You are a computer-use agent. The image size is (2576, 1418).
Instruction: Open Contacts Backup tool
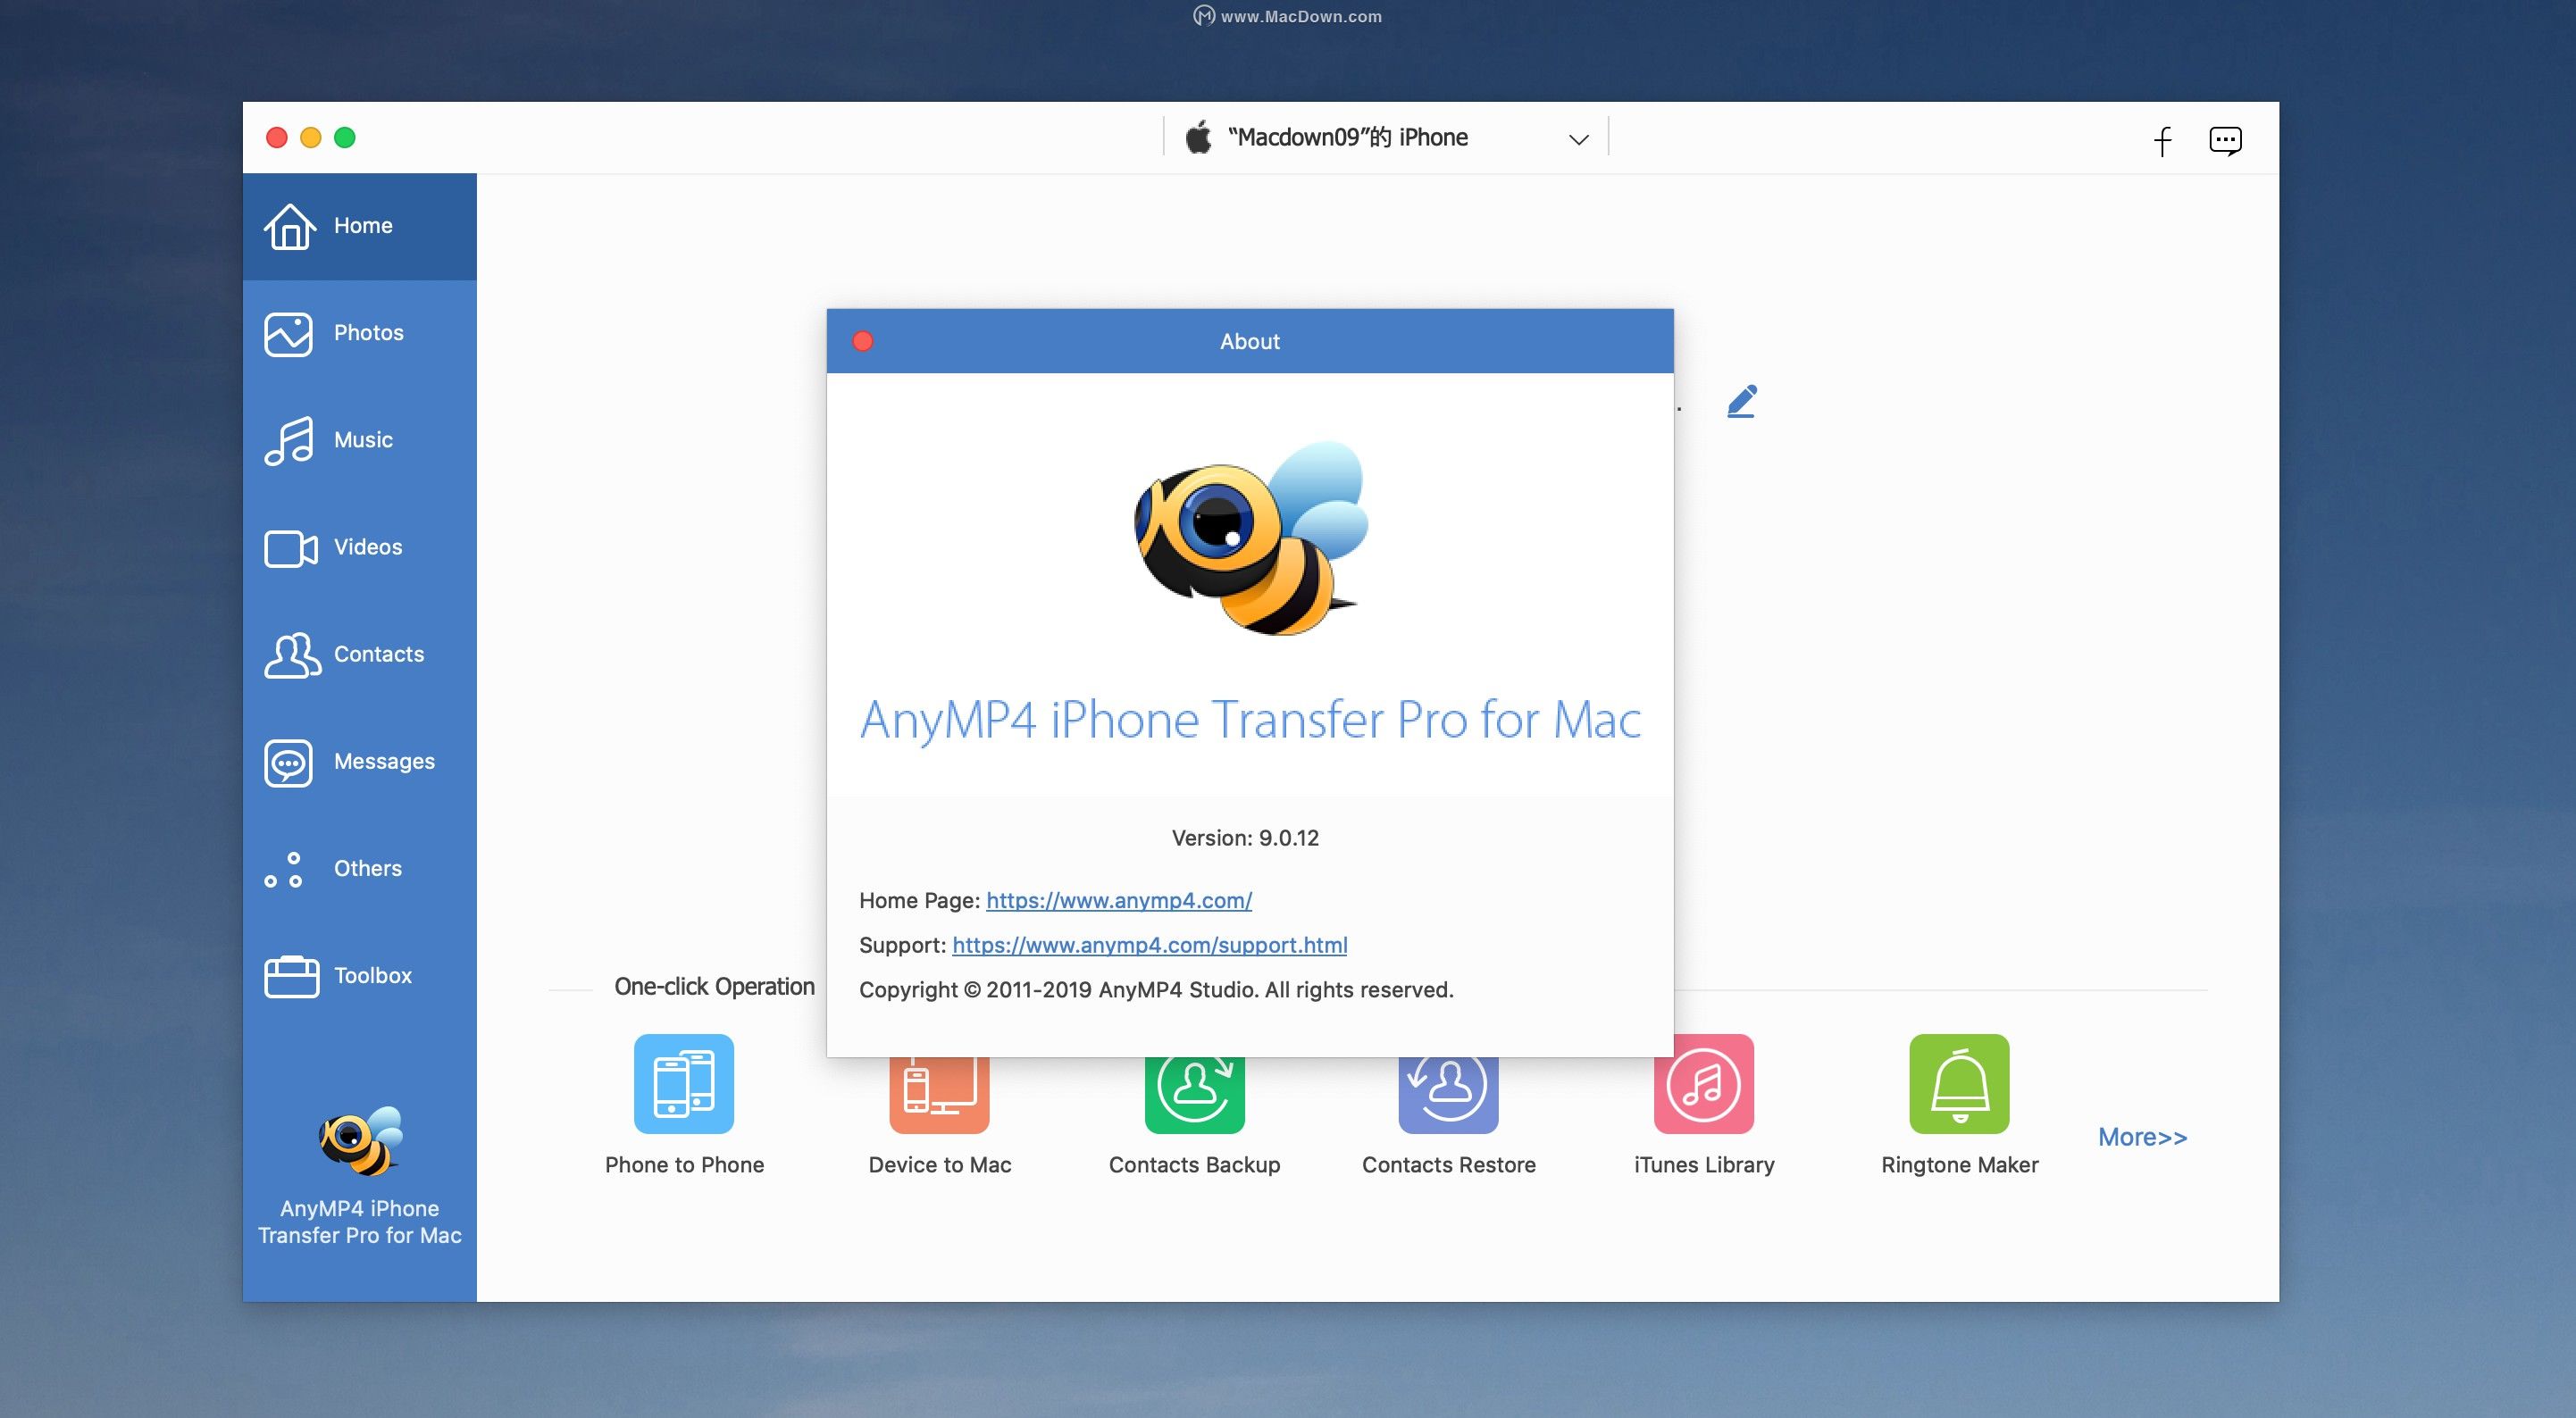click(x=1195, y=1096)
